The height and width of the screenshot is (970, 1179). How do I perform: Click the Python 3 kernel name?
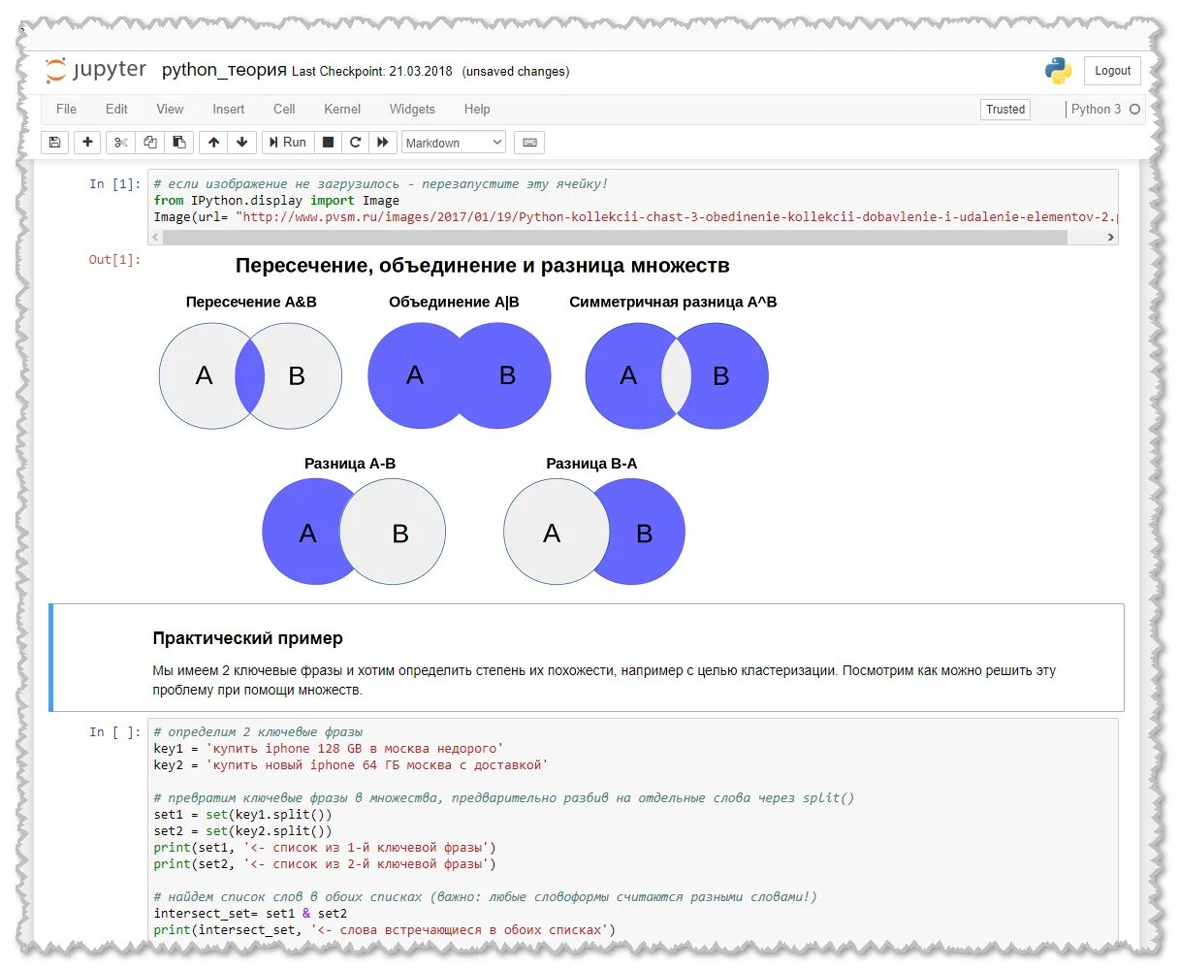(x=1096, y=110)
